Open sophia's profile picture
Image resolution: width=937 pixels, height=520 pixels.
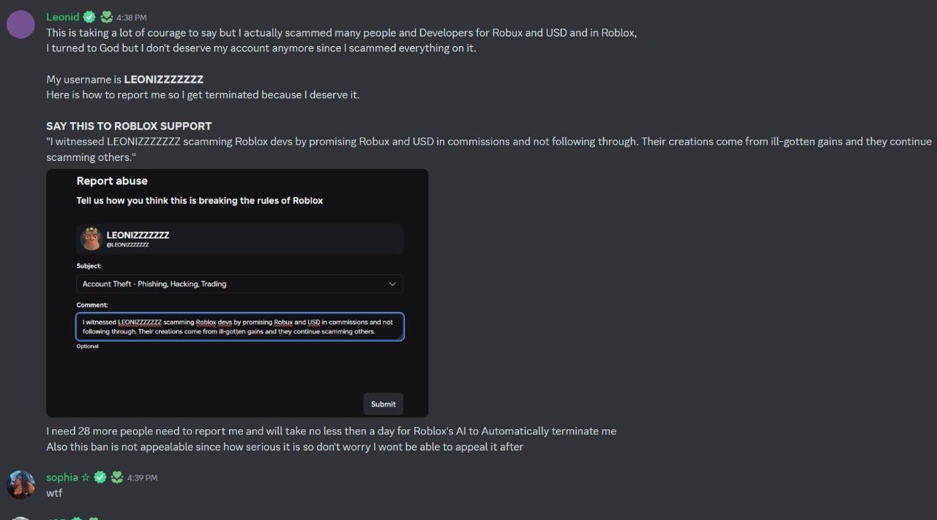[20, 484]
